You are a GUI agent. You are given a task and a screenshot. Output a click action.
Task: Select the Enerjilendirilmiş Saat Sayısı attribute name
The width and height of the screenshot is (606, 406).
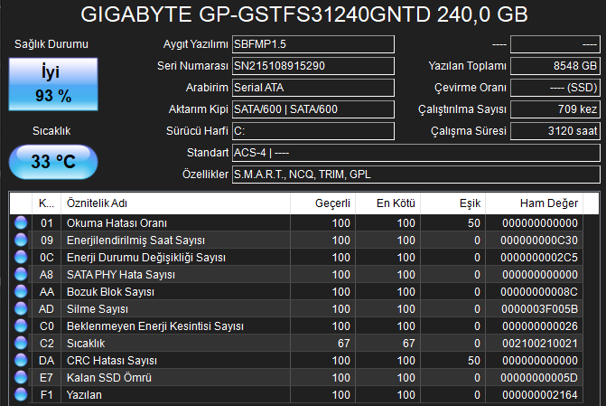pyautogui.click(x=135, y=241)
